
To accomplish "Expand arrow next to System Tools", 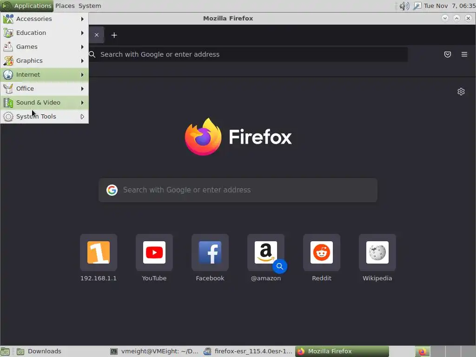I will point(82,117).
